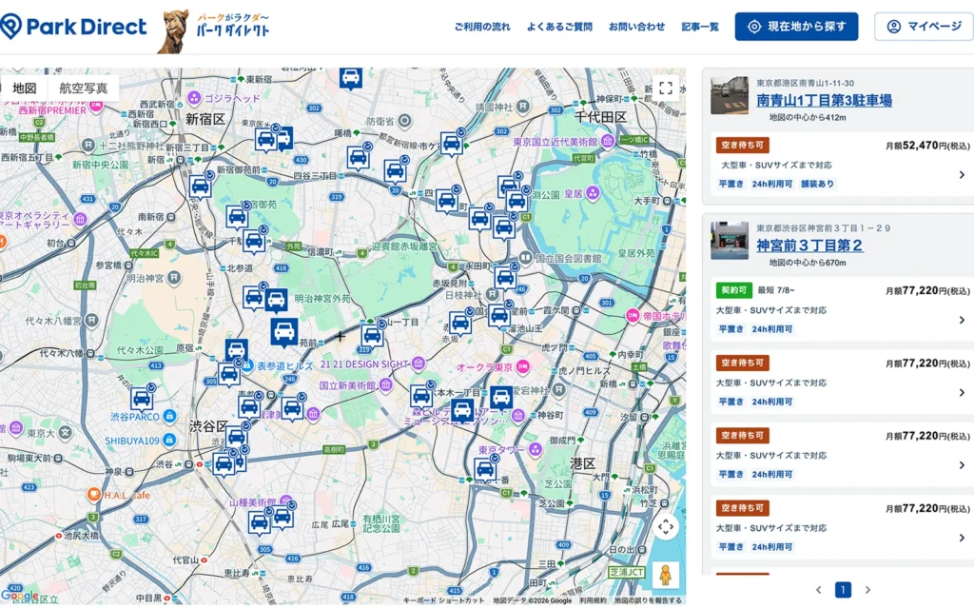Open the 月額52,470円 listing chevron
Viewport: 974px width, 609px height.
point(962,175)
